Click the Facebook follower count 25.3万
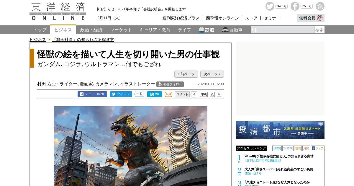The width and height of the screenshot is (354, 186). click(307, 6)
